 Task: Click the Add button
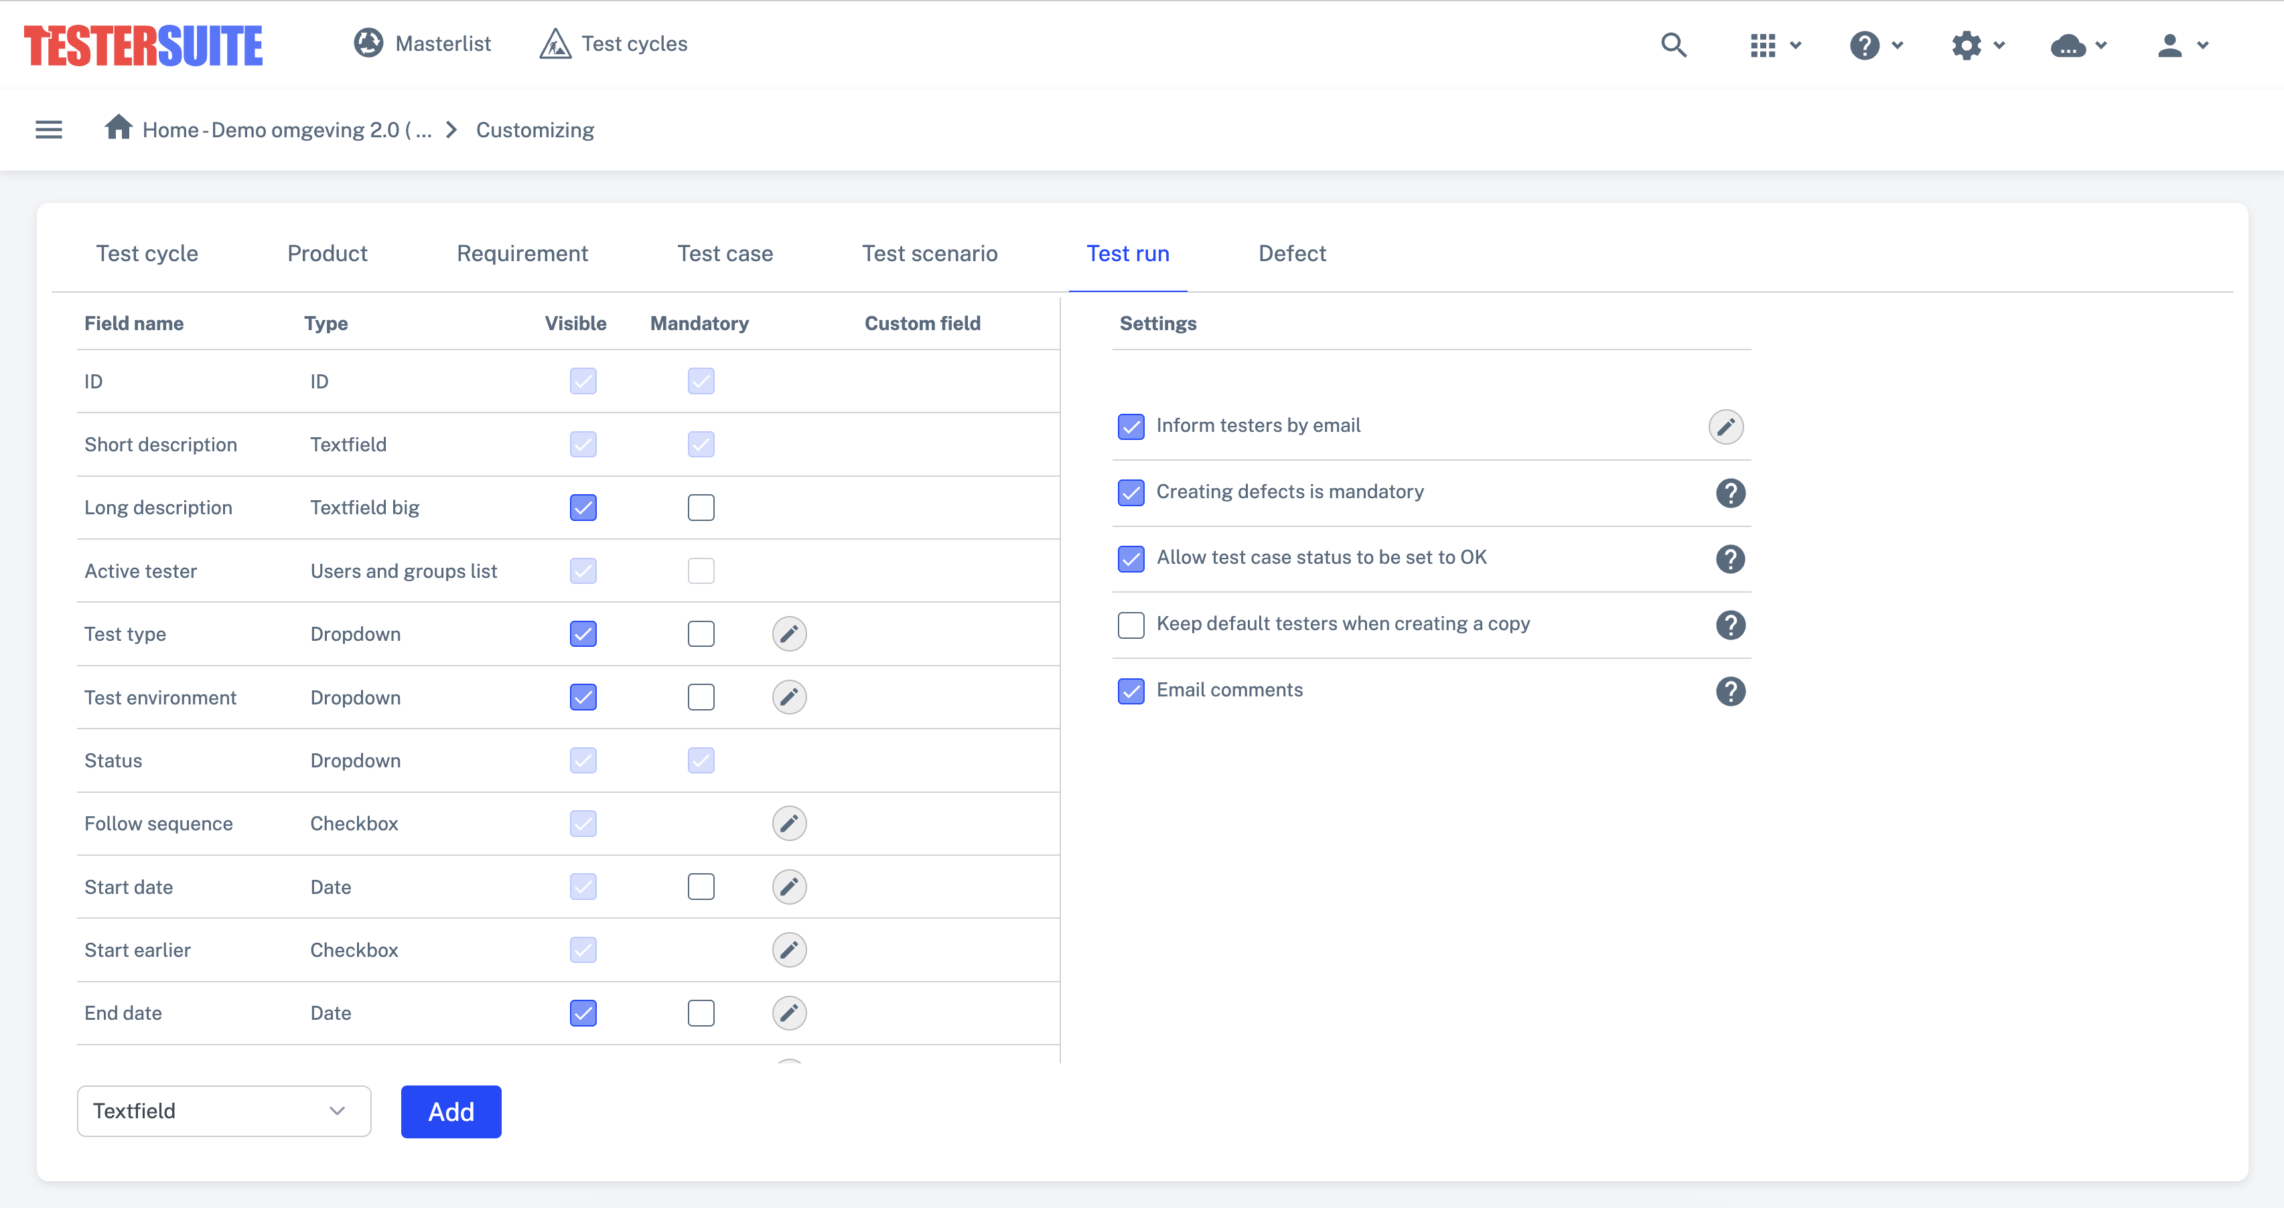[451, 1112]
